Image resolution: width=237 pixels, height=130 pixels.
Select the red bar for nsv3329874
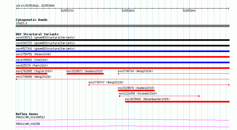pyautogui.click(x=136, y=90)
